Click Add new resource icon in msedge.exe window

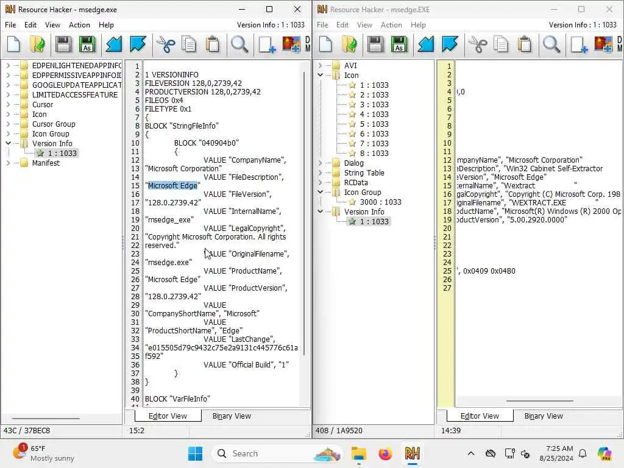coord(267,44)
